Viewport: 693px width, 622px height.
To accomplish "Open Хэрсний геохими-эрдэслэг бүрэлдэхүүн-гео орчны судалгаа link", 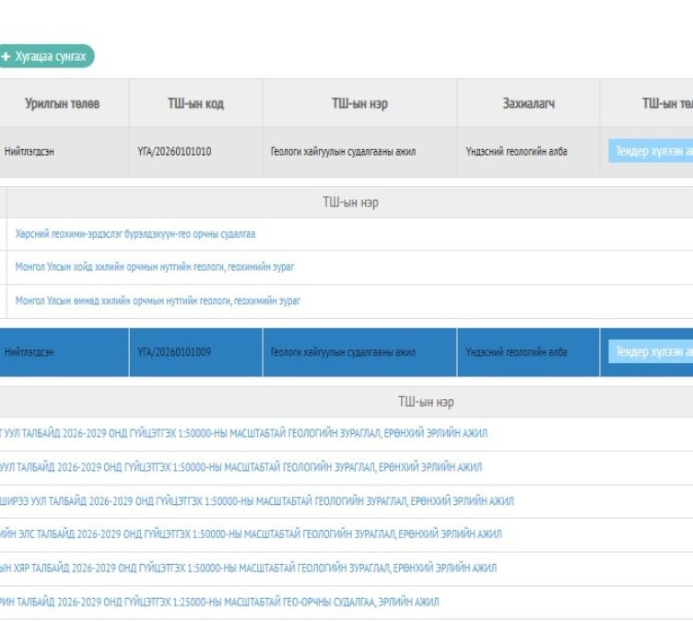I will coord(135,234).
